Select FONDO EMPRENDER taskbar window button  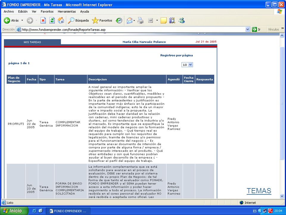click(68, 211)
